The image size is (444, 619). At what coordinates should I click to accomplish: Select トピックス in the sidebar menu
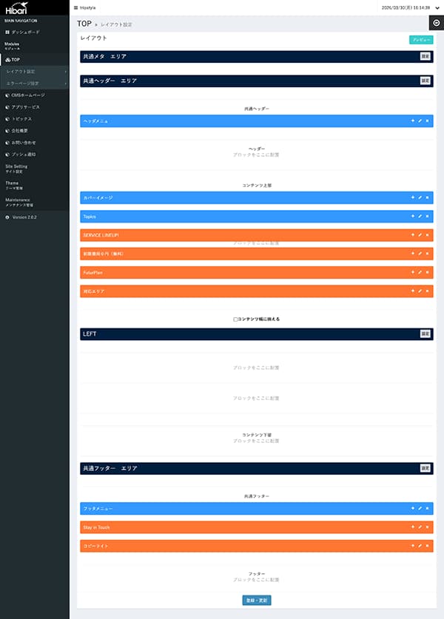click(21, 118)
